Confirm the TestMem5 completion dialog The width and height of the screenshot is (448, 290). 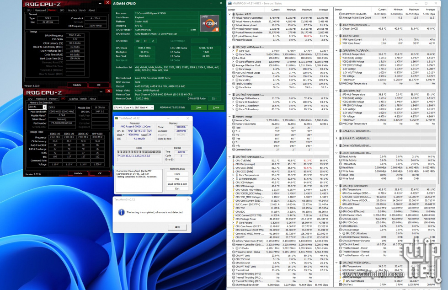(177, 227)
